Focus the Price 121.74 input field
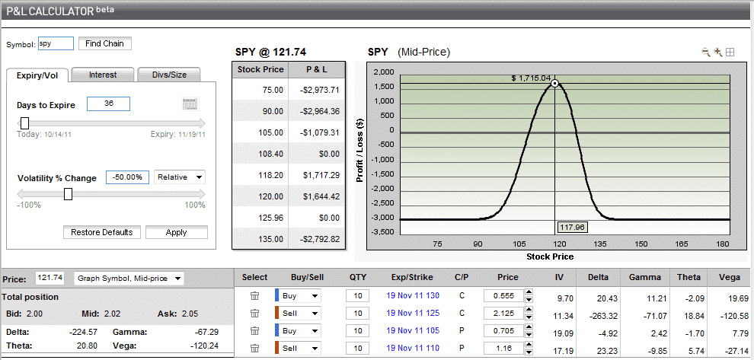This screenshot has width=754, height=360. 50,278
